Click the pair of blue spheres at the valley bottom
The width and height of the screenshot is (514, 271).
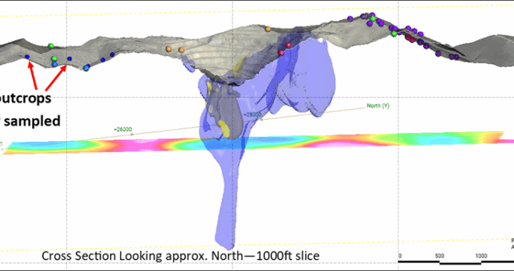tap(86, 68)
